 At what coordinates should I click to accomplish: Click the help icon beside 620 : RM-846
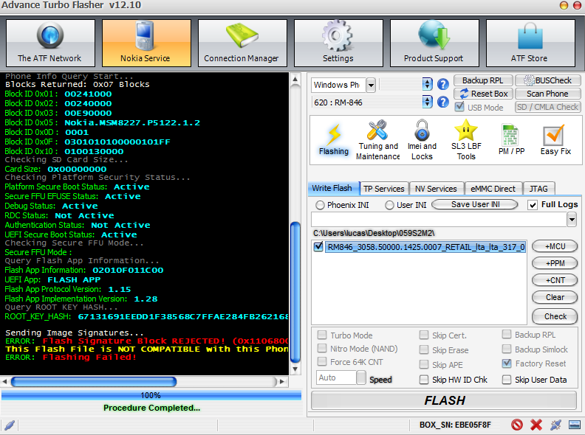(x=443, y=102)
